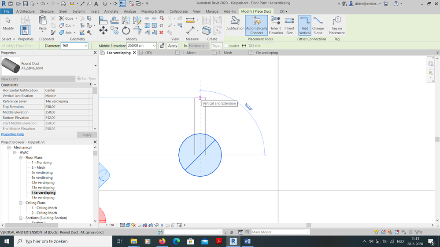The width and height of the screenshot is (440, 247).
Task: Open Windows Start menu
Action: 7,241
